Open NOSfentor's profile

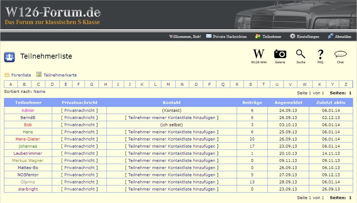28,175
